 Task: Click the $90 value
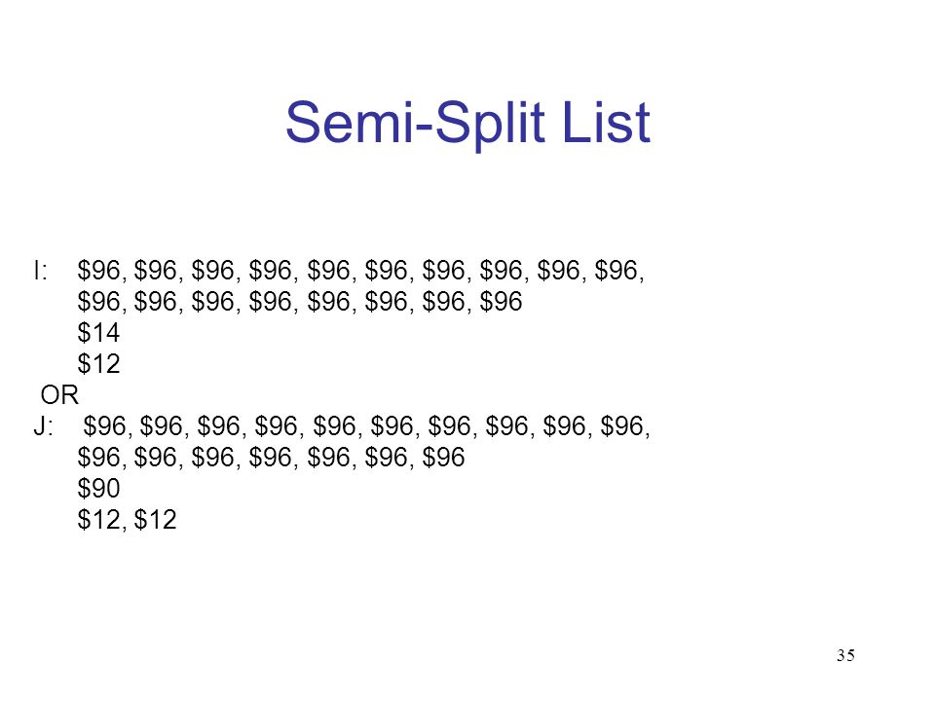tap(99, 488)
